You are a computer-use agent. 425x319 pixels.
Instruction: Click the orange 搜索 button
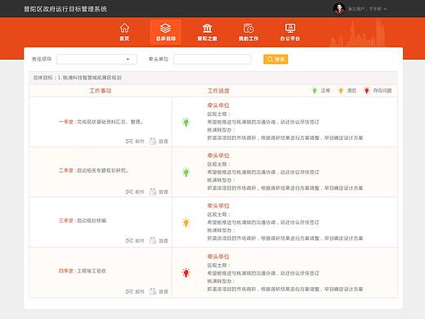(275, 59)
